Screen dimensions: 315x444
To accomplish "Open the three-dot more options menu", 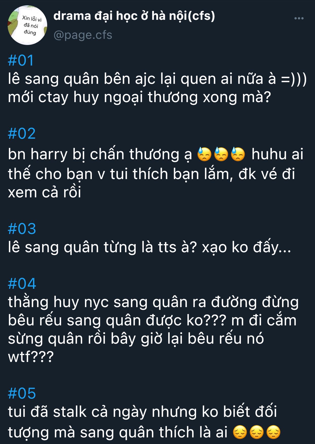I will [299, 18].
